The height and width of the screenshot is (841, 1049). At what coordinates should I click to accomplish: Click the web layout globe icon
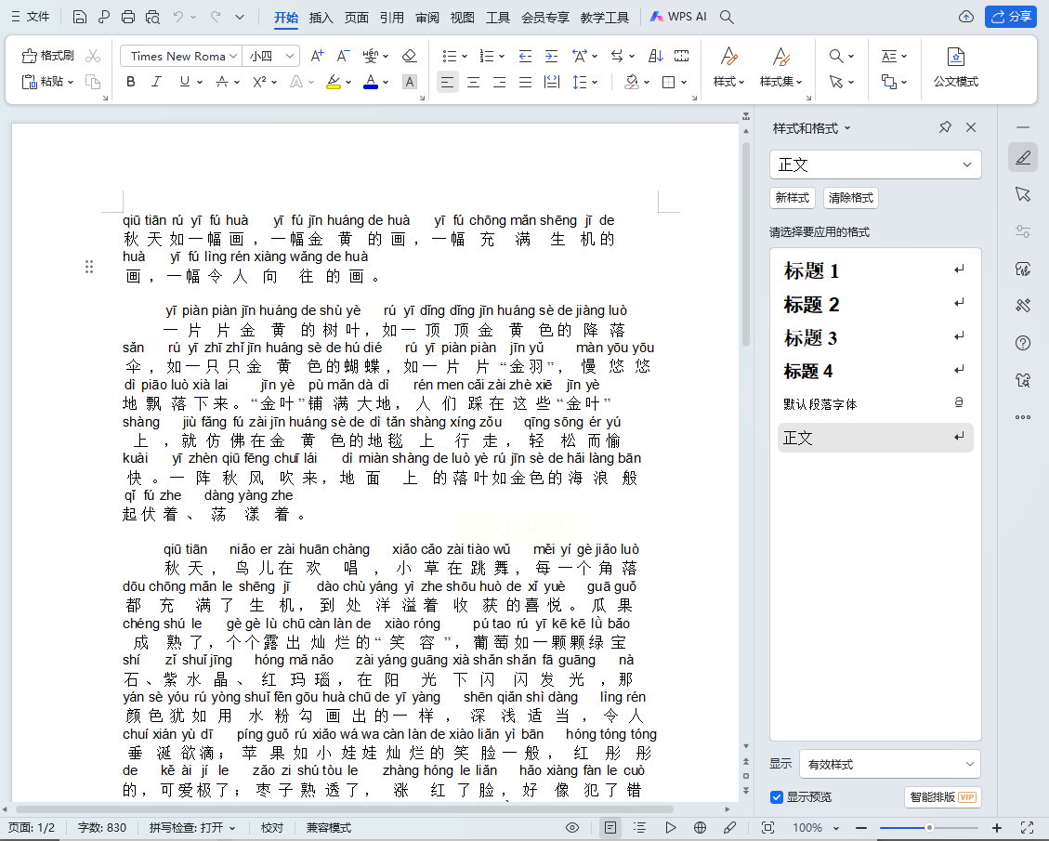click(700, 828)
